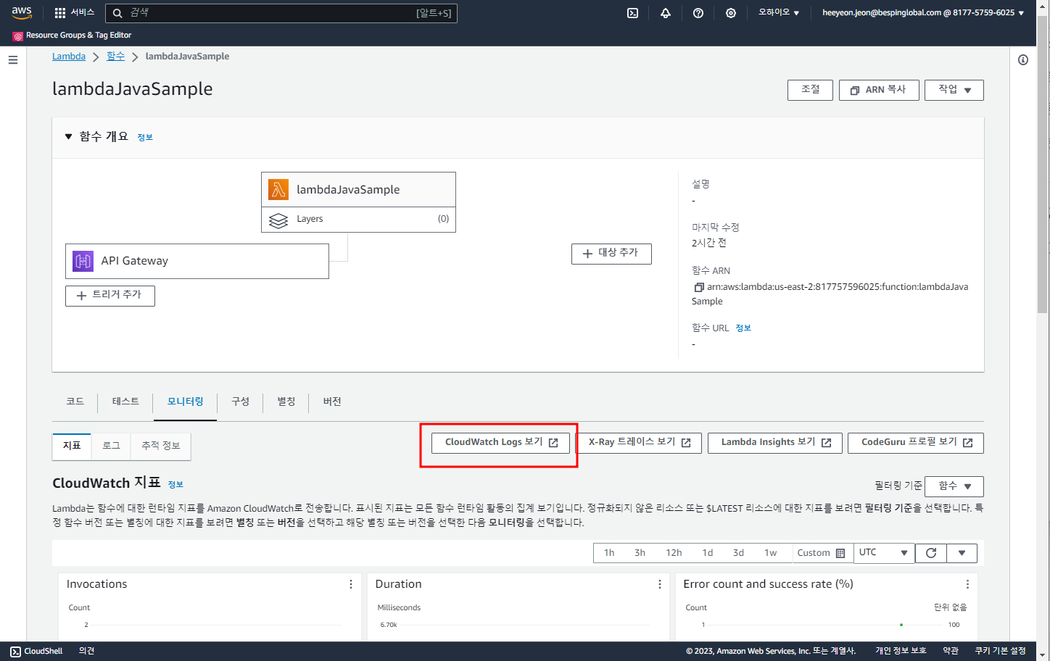This screenshot has height=661, width=1050.
Task: Select the 1d time range
Action: [708, 553]
